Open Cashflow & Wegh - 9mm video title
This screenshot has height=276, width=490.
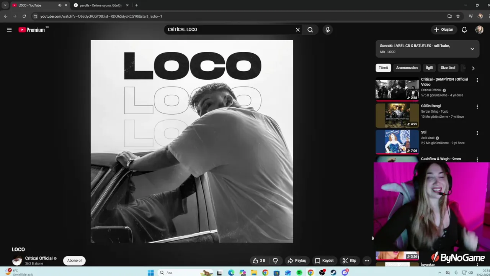pos(441,159)
